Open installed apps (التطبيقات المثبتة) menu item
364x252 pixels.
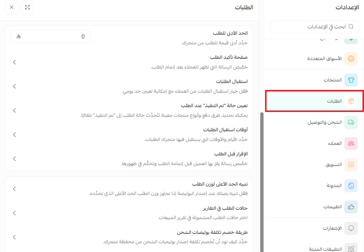coord(325,249)
